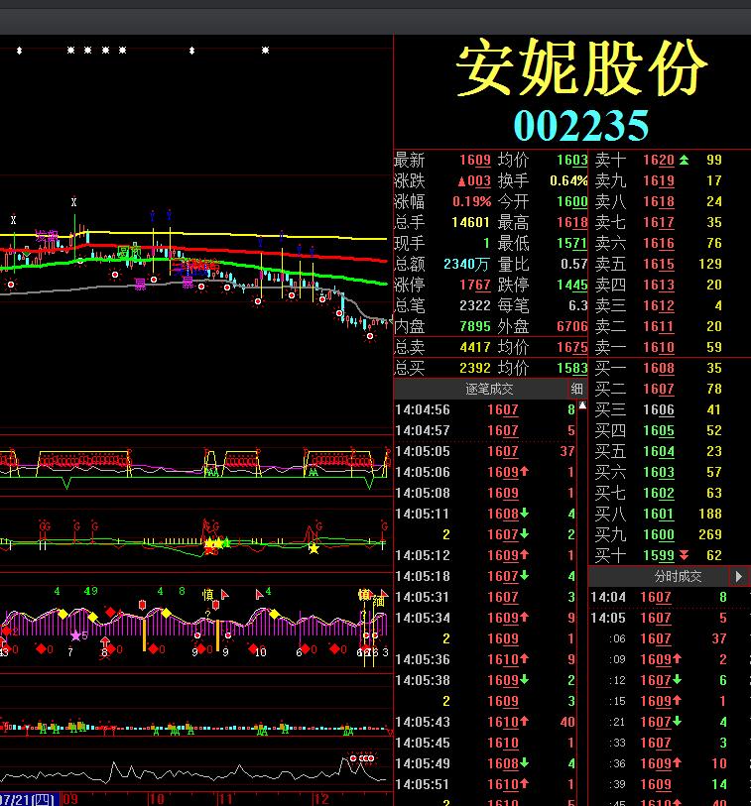The image size is (751, 806).
Task: Click the 今开 value 1600
Action: click(x=572, y=201)
